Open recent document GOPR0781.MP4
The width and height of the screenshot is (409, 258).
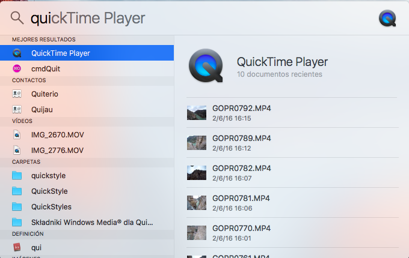click(292, 203)
